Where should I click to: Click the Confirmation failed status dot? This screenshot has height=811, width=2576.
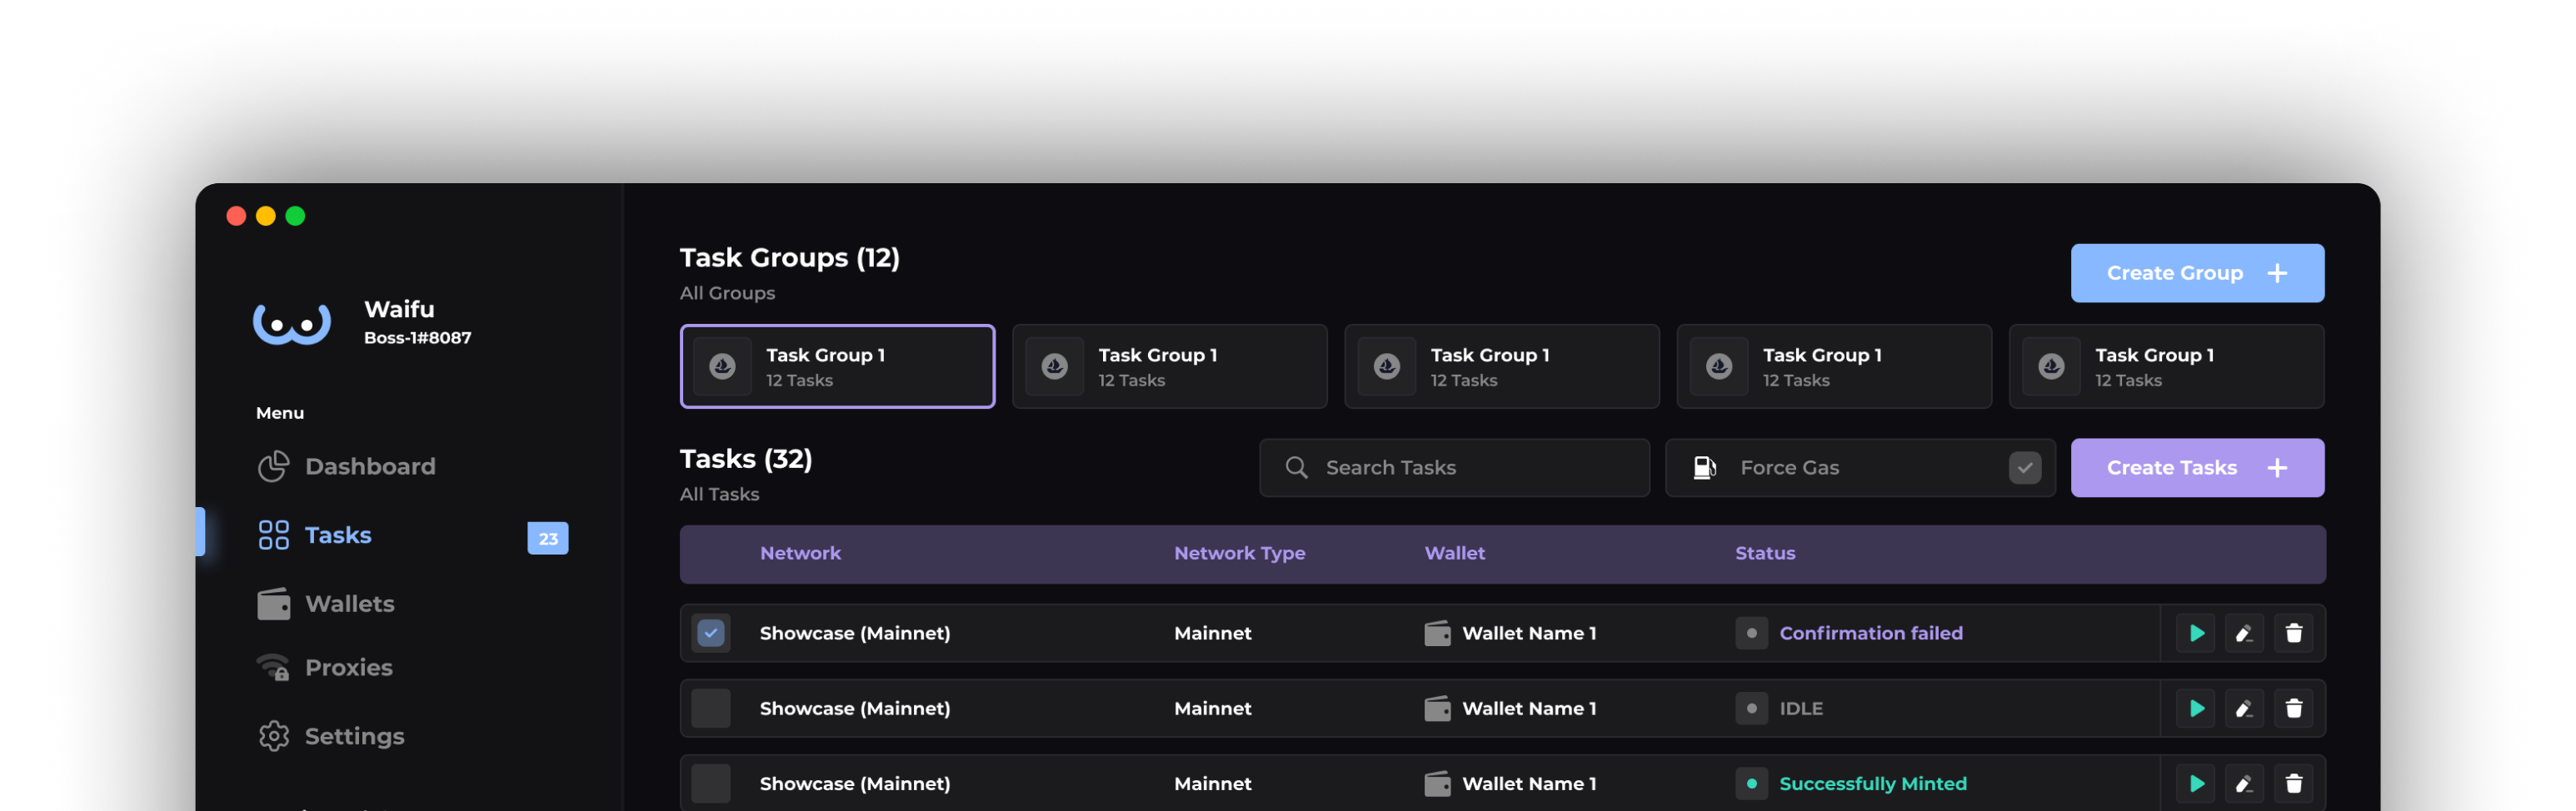click(x=1751, y=633)
